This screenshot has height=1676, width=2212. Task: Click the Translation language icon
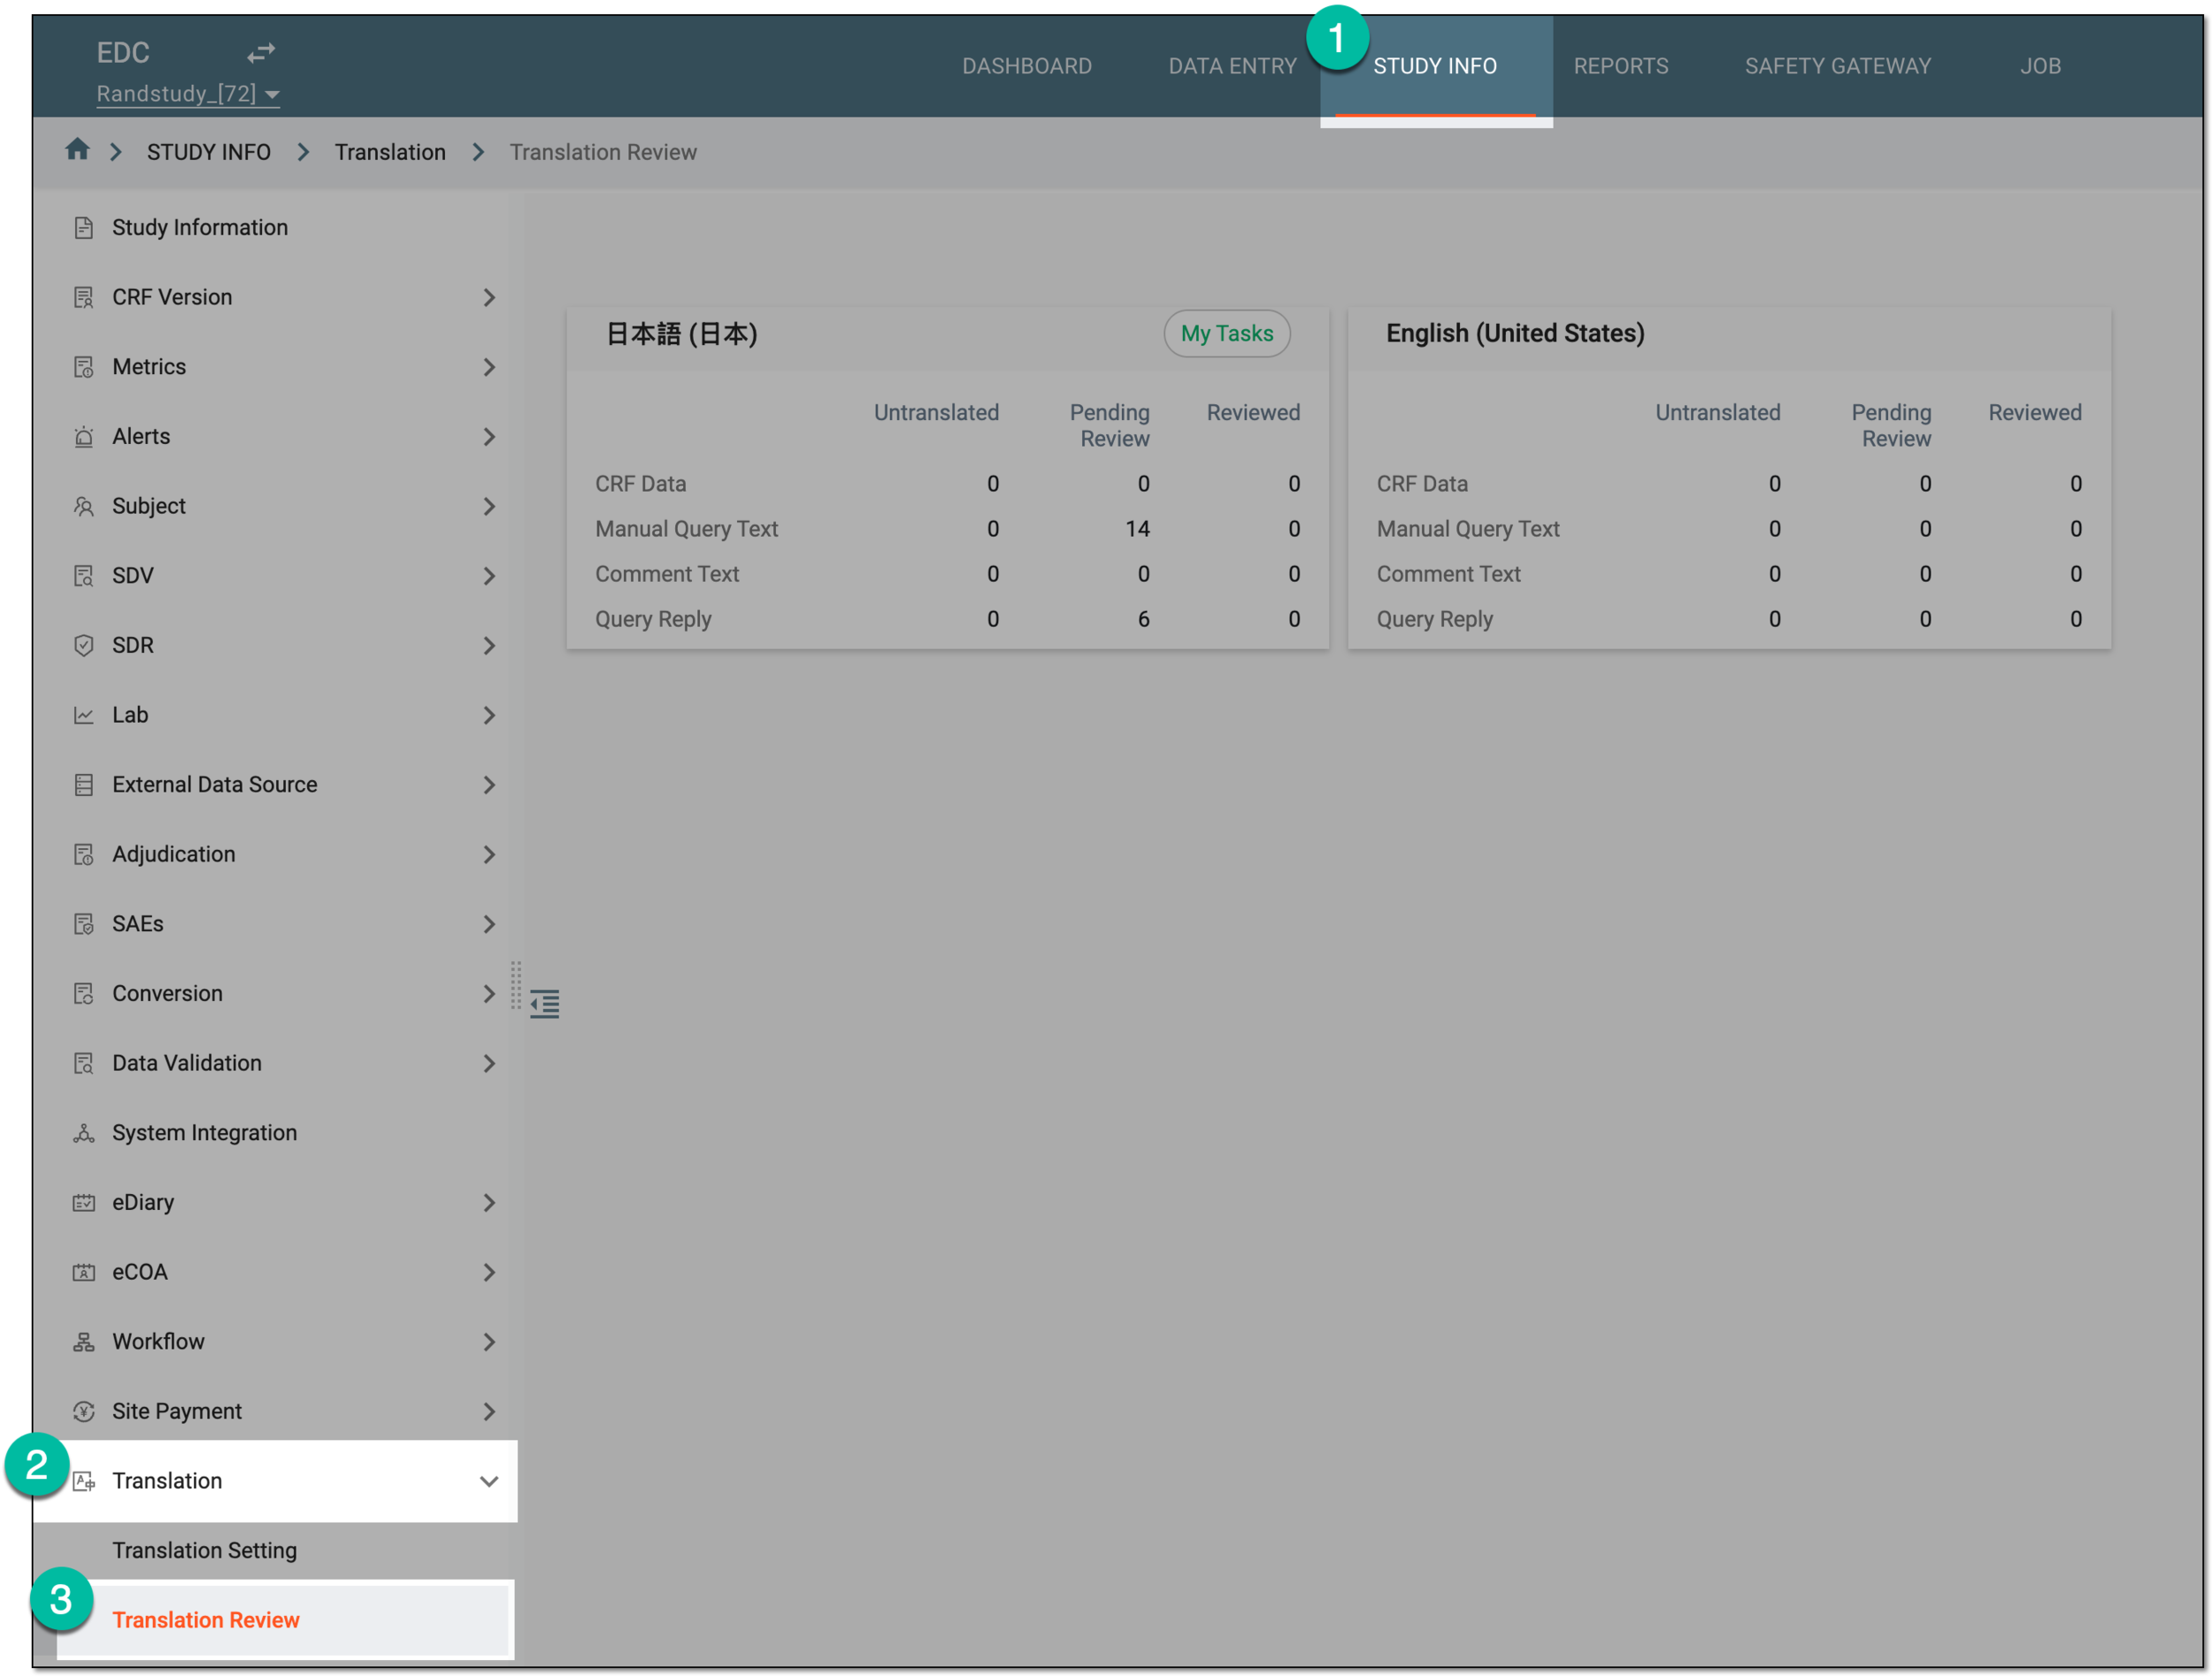[x=84, y=1481]
